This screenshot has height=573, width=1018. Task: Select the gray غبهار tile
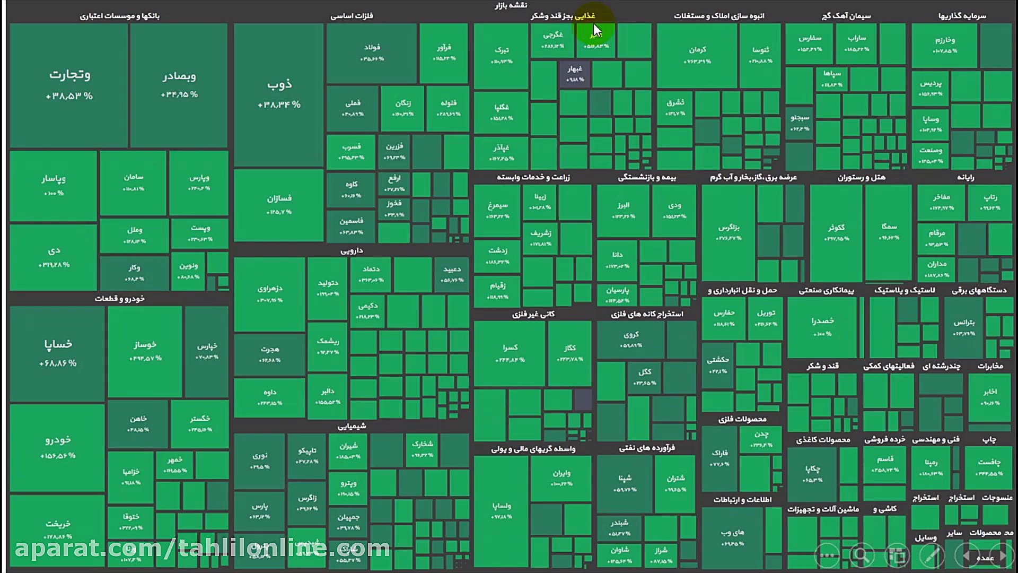pyautogui.click(x=575, y=74)
